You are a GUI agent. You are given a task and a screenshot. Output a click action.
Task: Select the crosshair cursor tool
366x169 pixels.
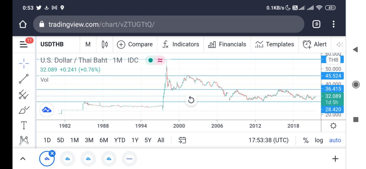(x=24, y=64)
